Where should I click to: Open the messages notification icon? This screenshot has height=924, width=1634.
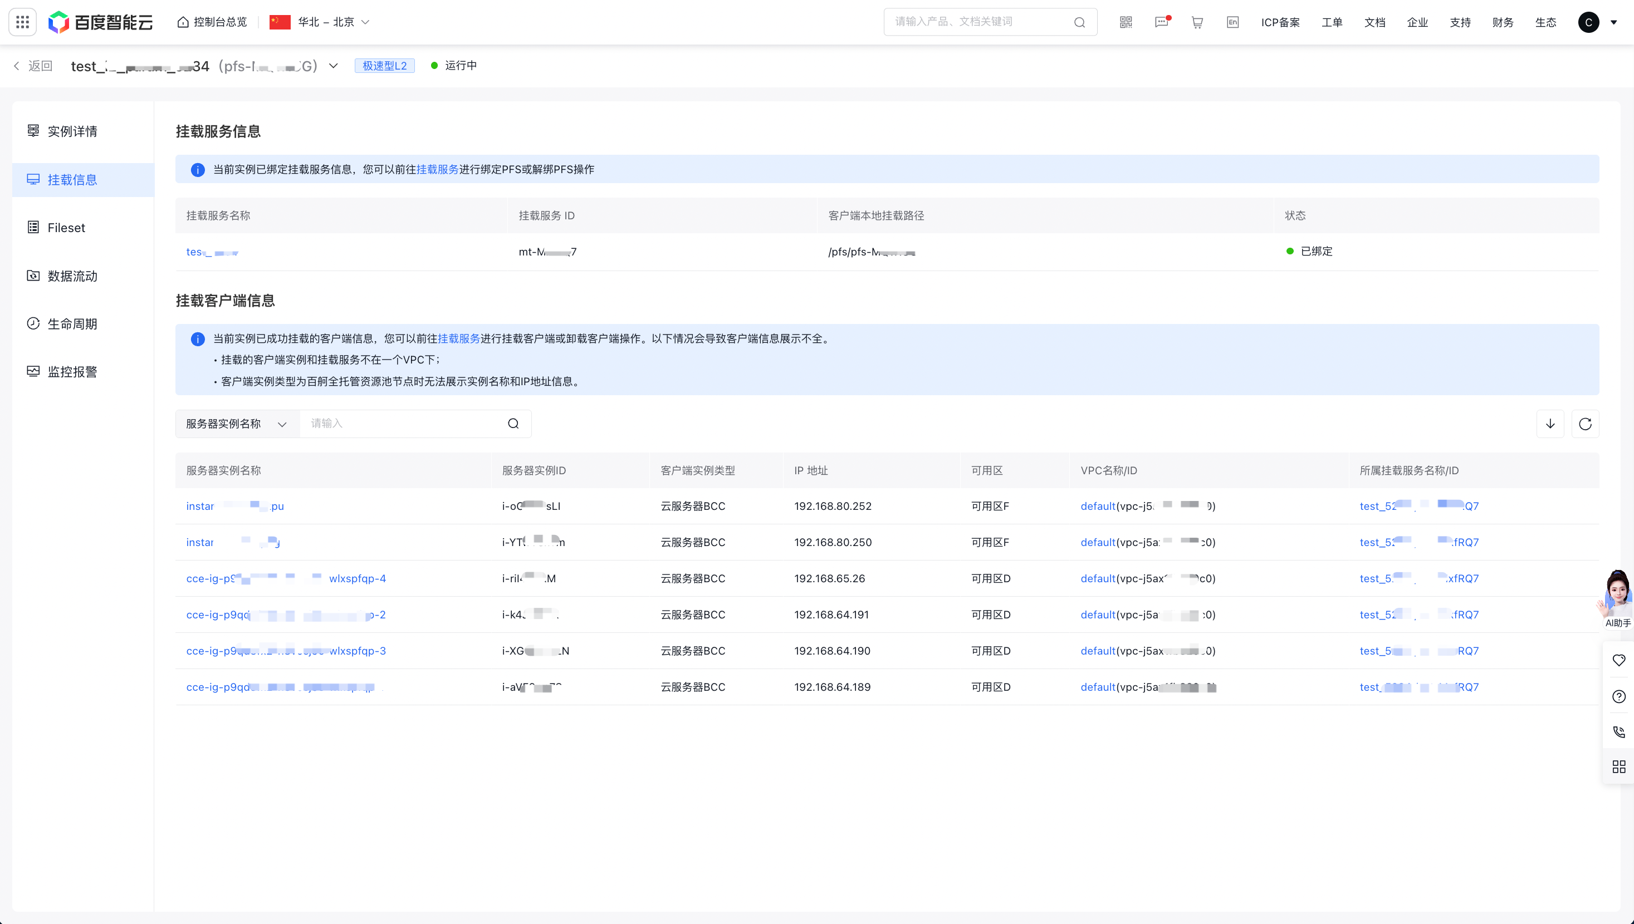pyautogui.click(x=1161, y=22)
